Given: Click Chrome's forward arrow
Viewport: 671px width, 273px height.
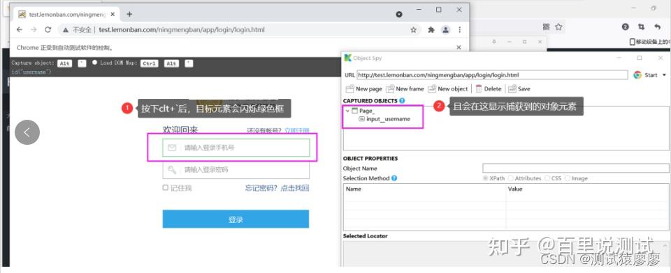Looking at the screenshot, I should [x=34, y=30].
